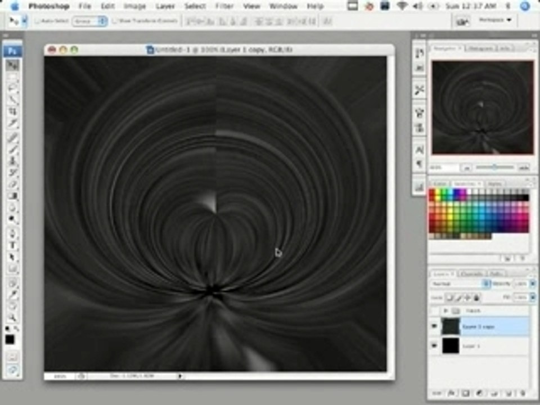Open Spotlight search icon

525,6
